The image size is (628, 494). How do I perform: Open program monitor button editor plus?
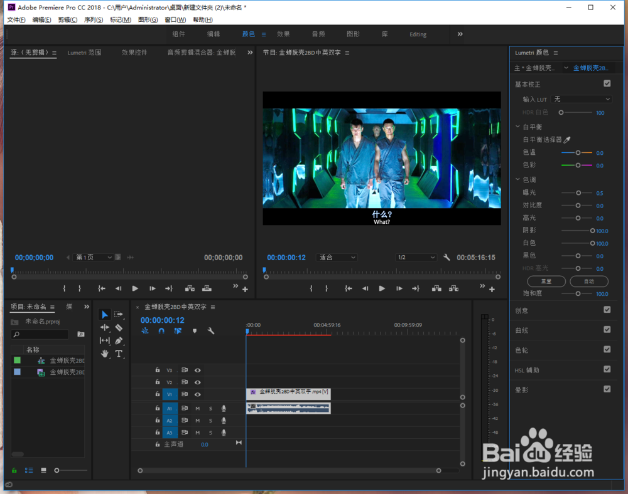pos(492,290)
